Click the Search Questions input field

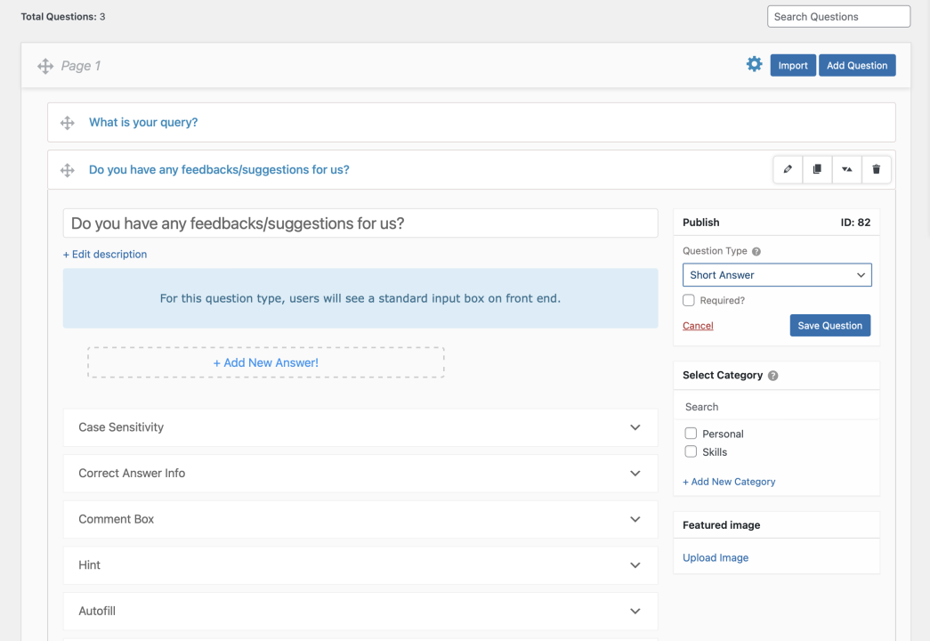point(837,16)
